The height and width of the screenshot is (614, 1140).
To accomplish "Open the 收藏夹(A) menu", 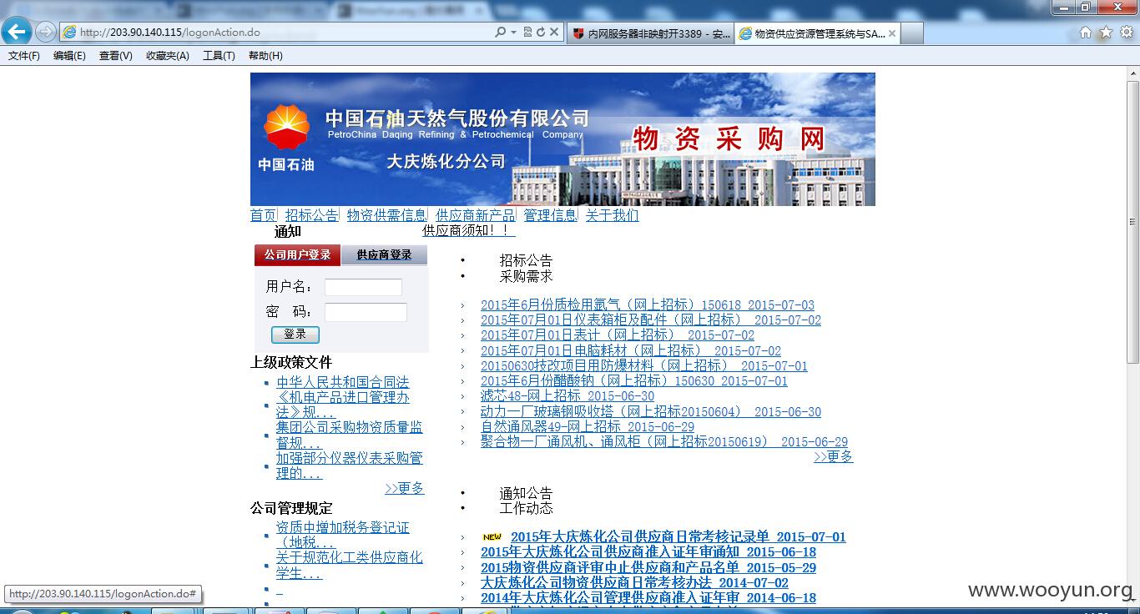I will pos(167,56).
